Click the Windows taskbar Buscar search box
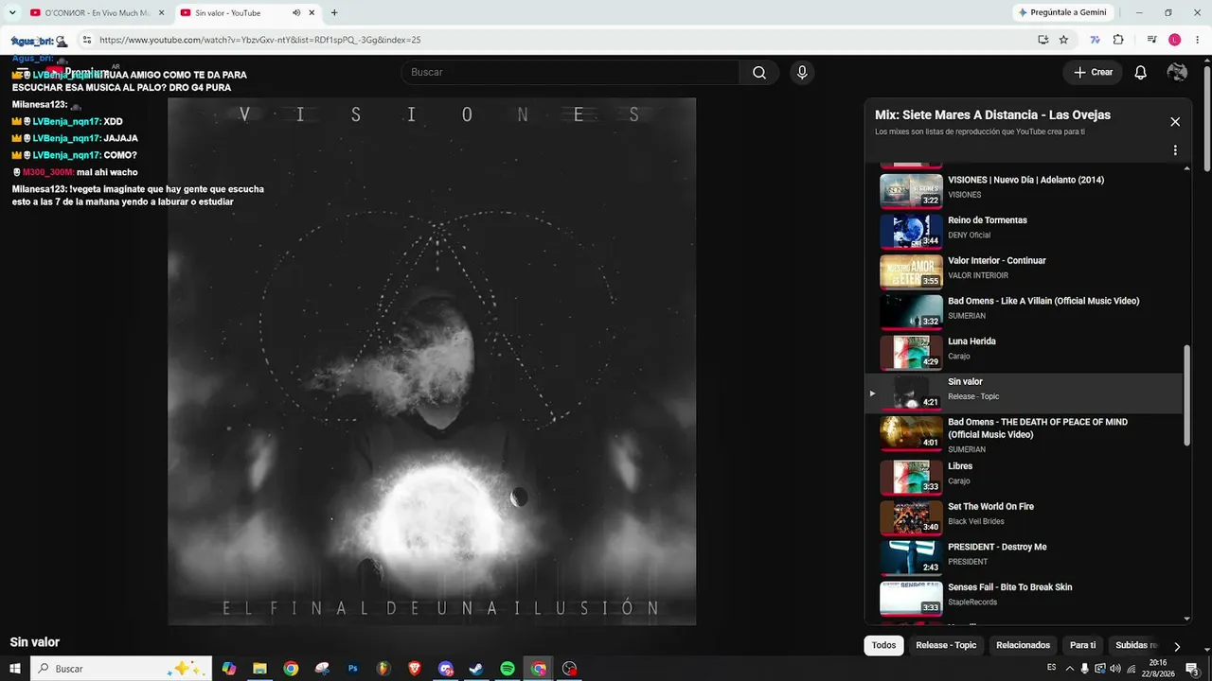The image size is (1212, 681). click(x=121, y=669)
